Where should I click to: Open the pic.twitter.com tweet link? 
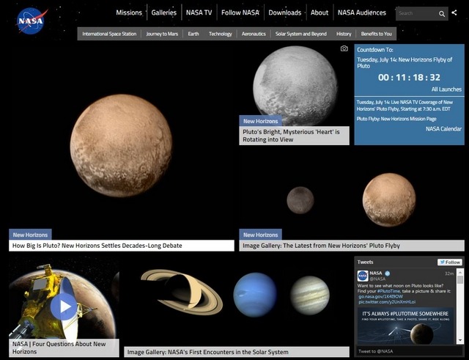point(387,301)
